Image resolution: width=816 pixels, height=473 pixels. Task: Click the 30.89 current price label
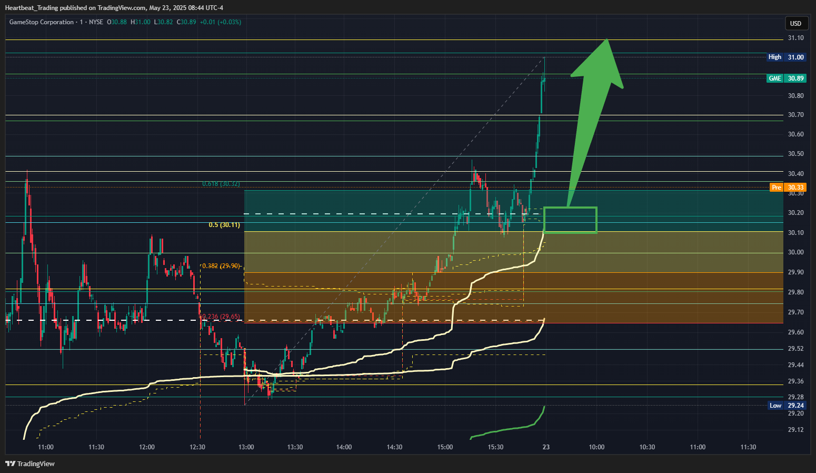[795, 78]
